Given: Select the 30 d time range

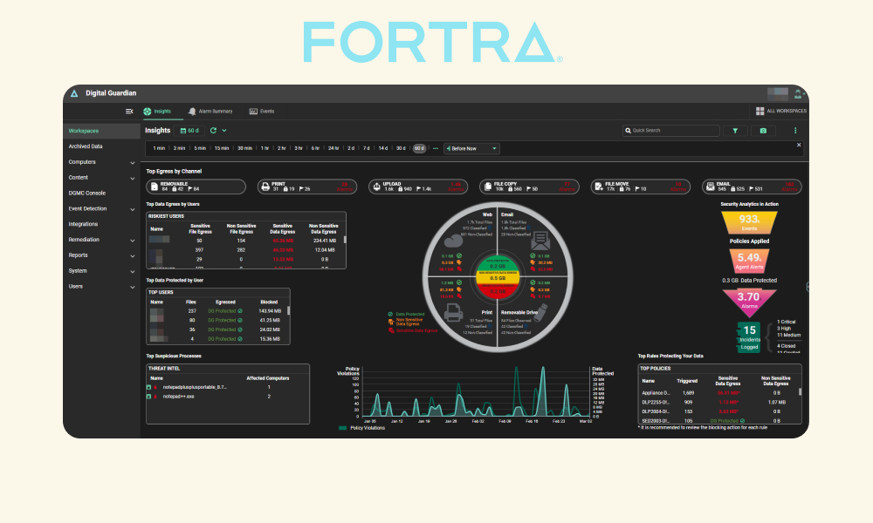Looking at the screenshot, I should [x=401, y=148].
